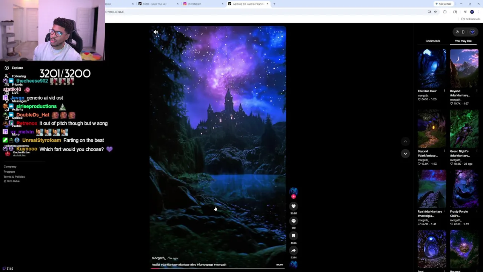This screenshot has width=483, height=272.
Task: Open the spinning sound disc at bottom
Action: 294,264
